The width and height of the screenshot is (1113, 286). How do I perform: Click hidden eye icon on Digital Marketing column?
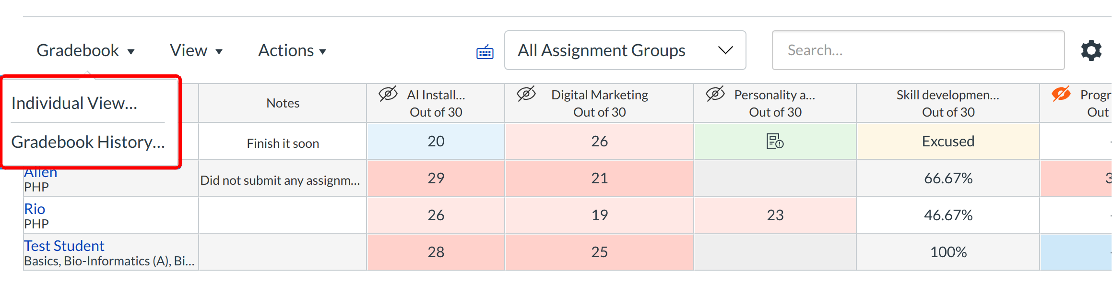click(526, 94)
